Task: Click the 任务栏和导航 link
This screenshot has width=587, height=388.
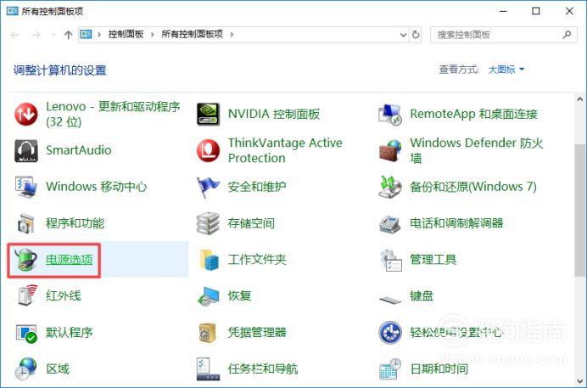Action: tap(263, 369)
